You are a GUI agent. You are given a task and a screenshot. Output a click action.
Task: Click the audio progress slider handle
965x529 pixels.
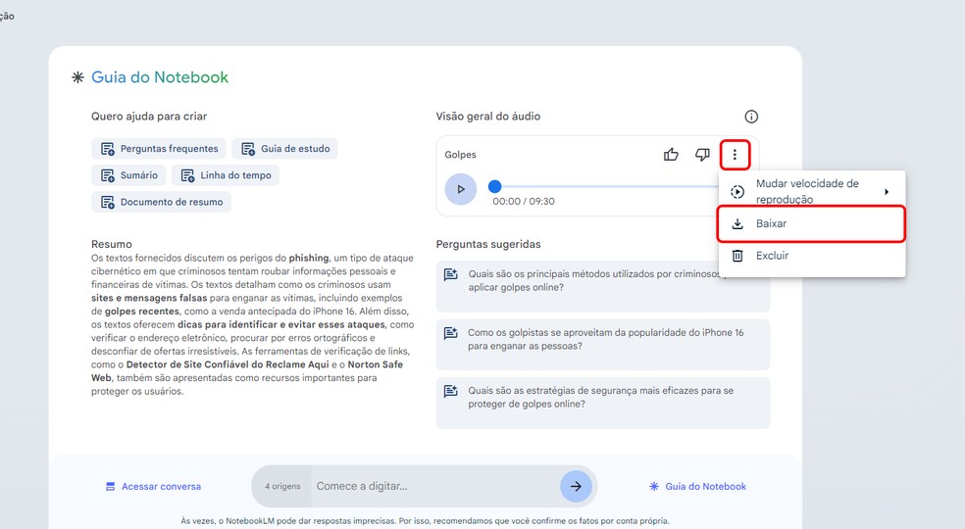(x=495, y=186)
